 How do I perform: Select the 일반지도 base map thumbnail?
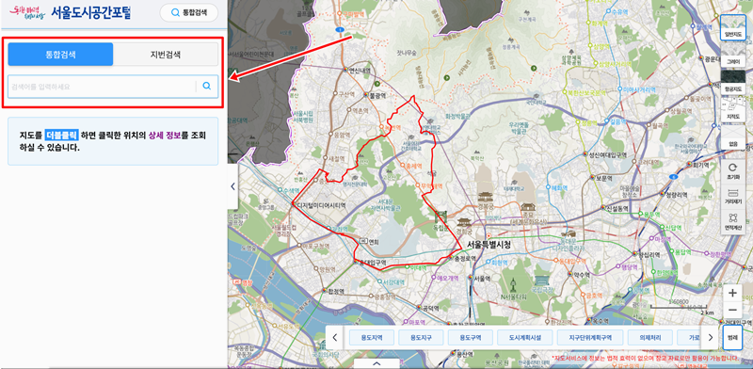733,27
